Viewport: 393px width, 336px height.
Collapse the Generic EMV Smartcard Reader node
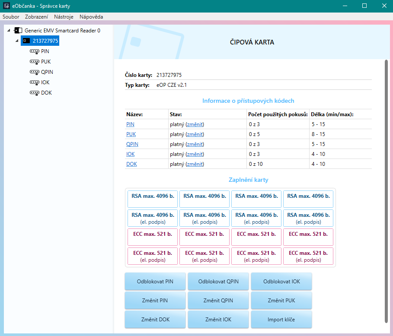10,31
